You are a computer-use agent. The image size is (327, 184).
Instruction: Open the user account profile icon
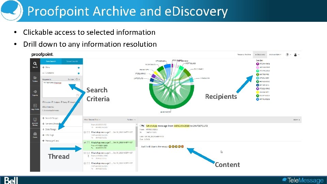click(x=295, y=55)
